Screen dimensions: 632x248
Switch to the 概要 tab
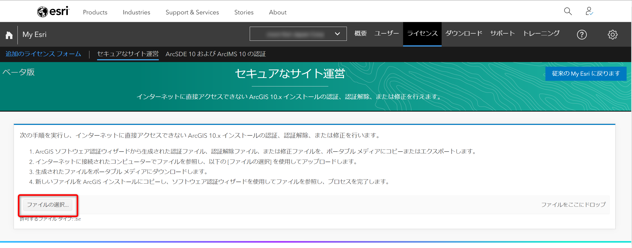[360, 34]
